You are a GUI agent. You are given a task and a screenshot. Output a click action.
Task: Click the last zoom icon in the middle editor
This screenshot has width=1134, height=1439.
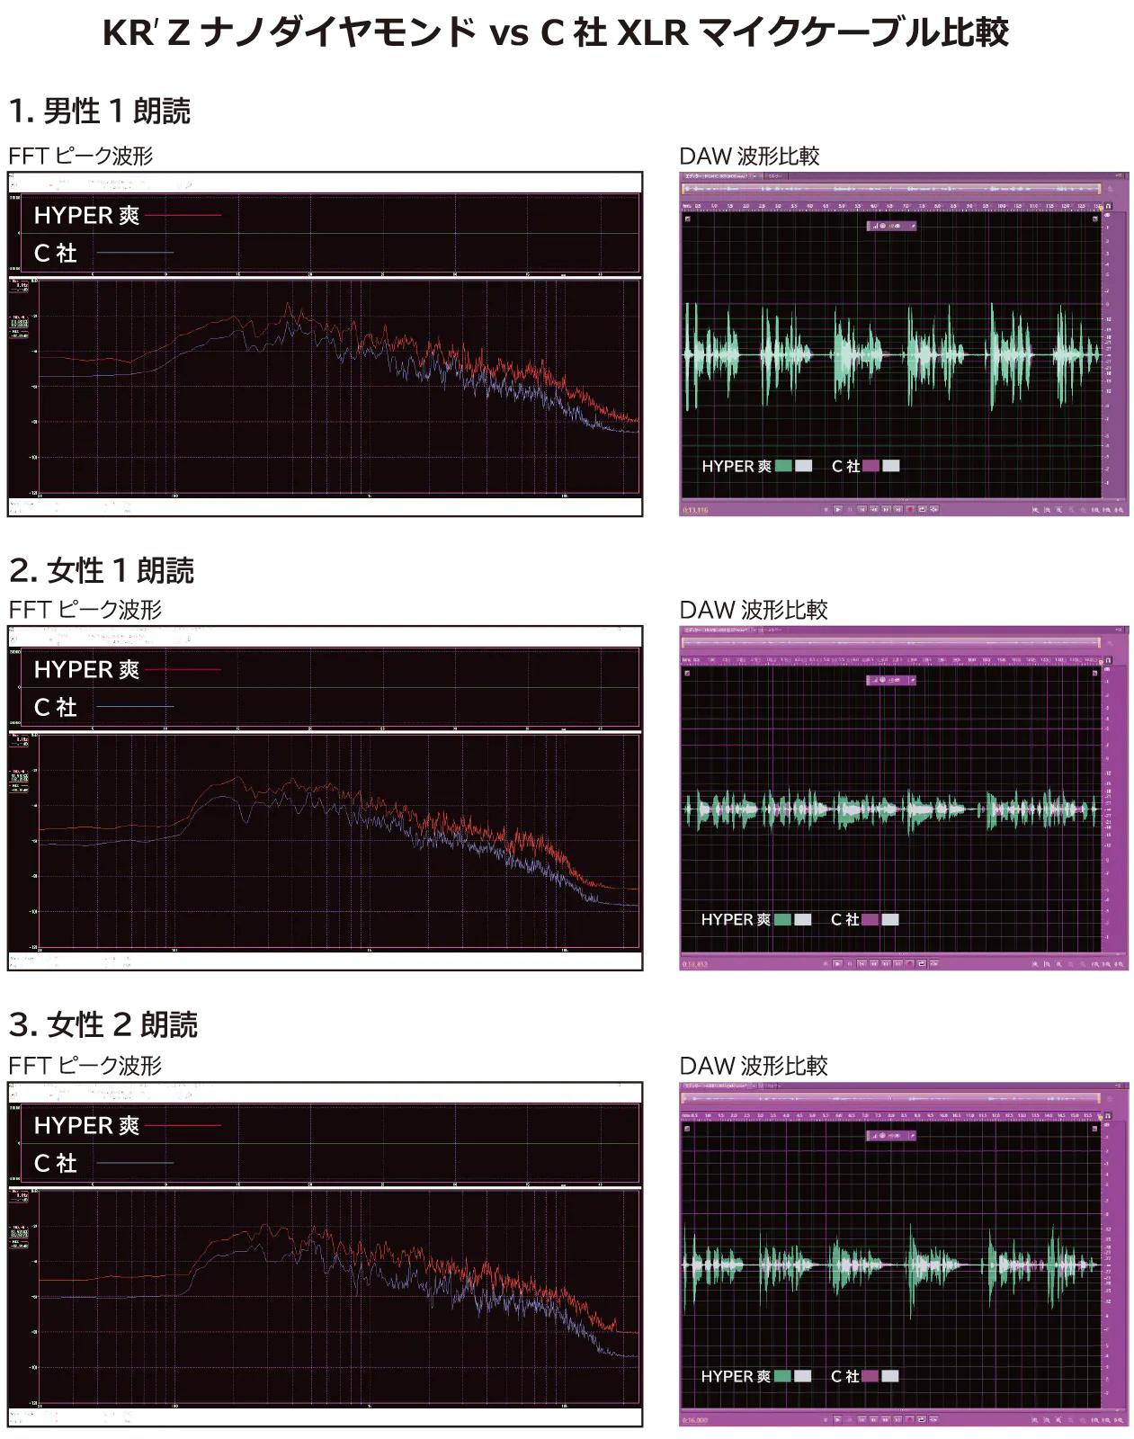pos(1121,964)
